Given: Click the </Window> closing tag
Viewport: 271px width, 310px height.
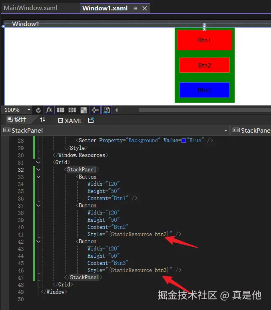Looking at the screenshot, I should click(54, 292).
